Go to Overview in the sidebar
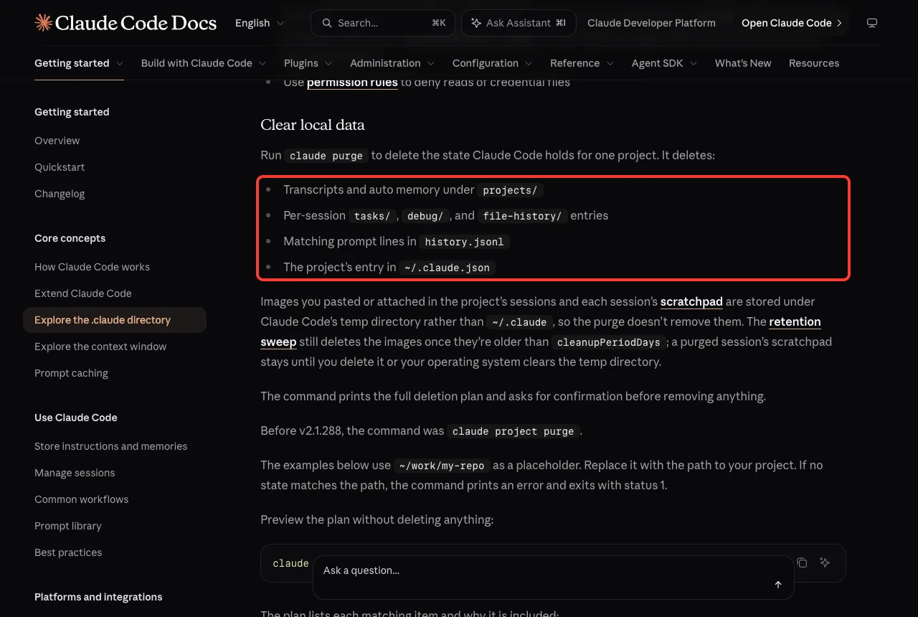This screenshot has height=617, width=918. [x=57, y=141]
